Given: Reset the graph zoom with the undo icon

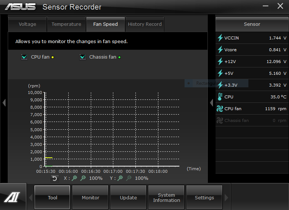Looking at the screenshot, I should click(x=55, y=178).
